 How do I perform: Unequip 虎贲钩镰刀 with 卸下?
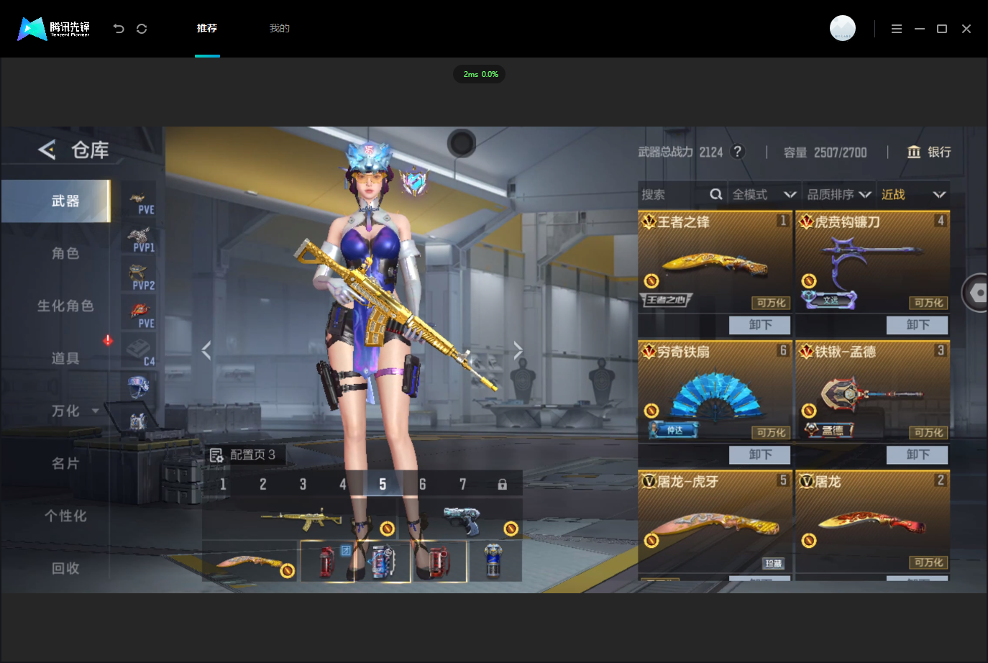(918, 325)
